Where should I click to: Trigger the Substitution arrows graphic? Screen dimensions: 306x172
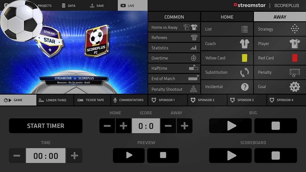pyautogui.click(x=227, y=72)
